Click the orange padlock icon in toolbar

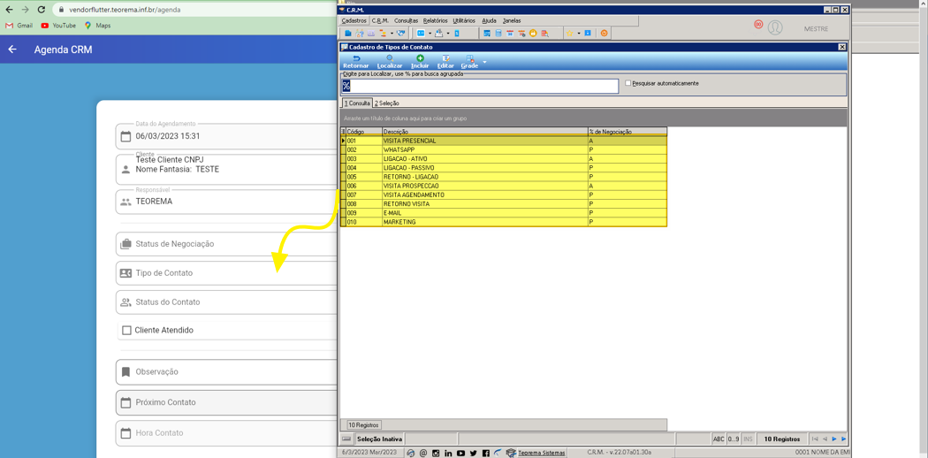click(533, 33)
